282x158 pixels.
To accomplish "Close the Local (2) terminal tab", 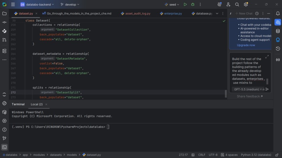I will click(x=46, y=104).
